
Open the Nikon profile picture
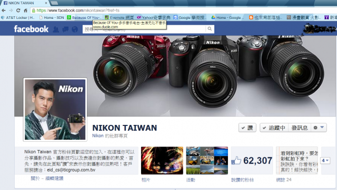tap(55, 110)
